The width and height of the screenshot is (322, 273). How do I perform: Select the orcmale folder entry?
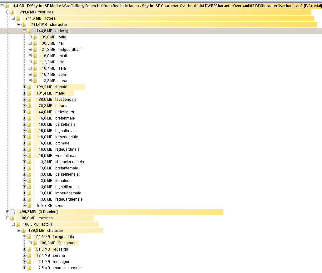pyautogui.click(x=62, y=143)
